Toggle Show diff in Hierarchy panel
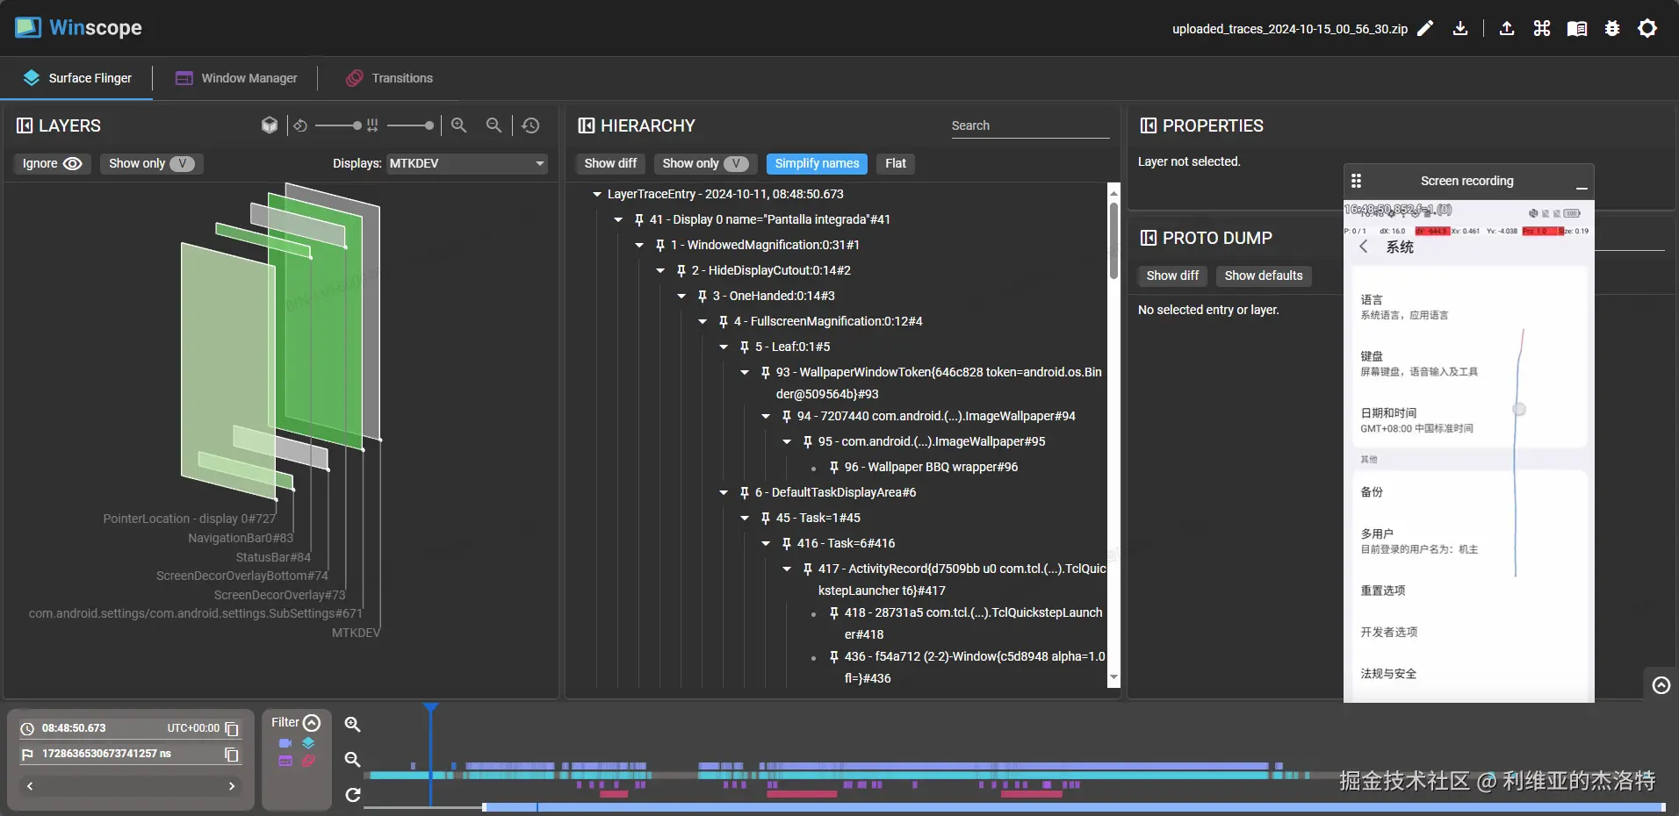Screen dimensions: 1679x816 click(x=610, y=163)
